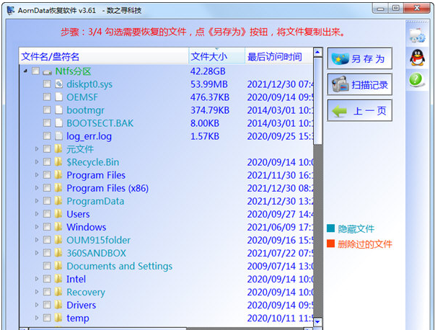435x330 pixels.
Task: Expand the 元文件 folder
Action: 37,149
